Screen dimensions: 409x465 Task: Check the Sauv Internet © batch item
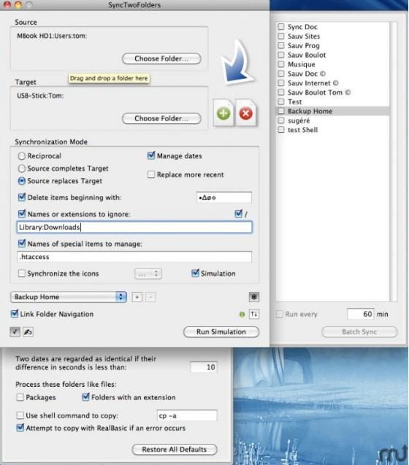tap(280, 83)
